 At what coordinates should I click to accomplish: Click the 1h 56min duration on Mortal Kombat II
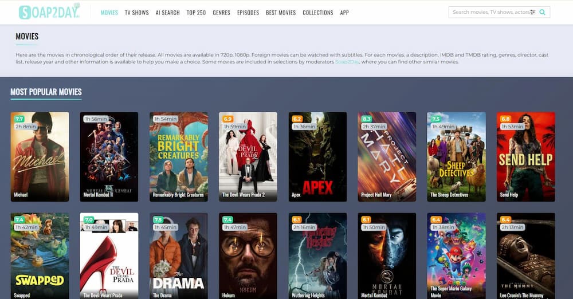click(x=96, y=119)
